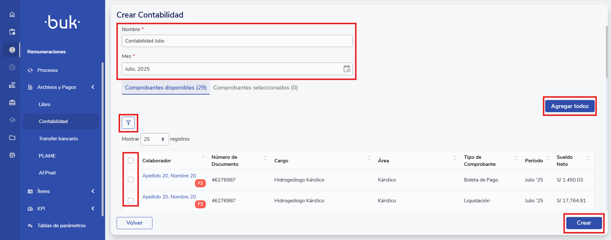Open the clipboard icon in left rail
Screen dimensions: 611x240
12,32
